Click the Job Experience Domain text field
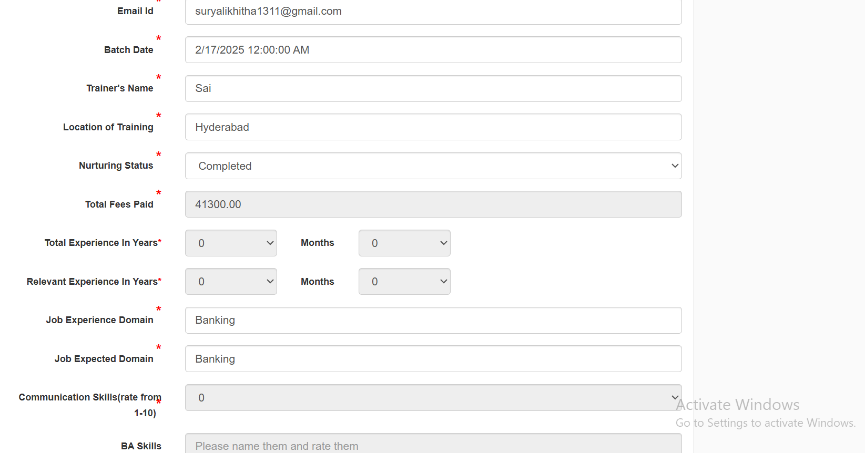Viewport: 865px width, 453px height. (433, 321)
